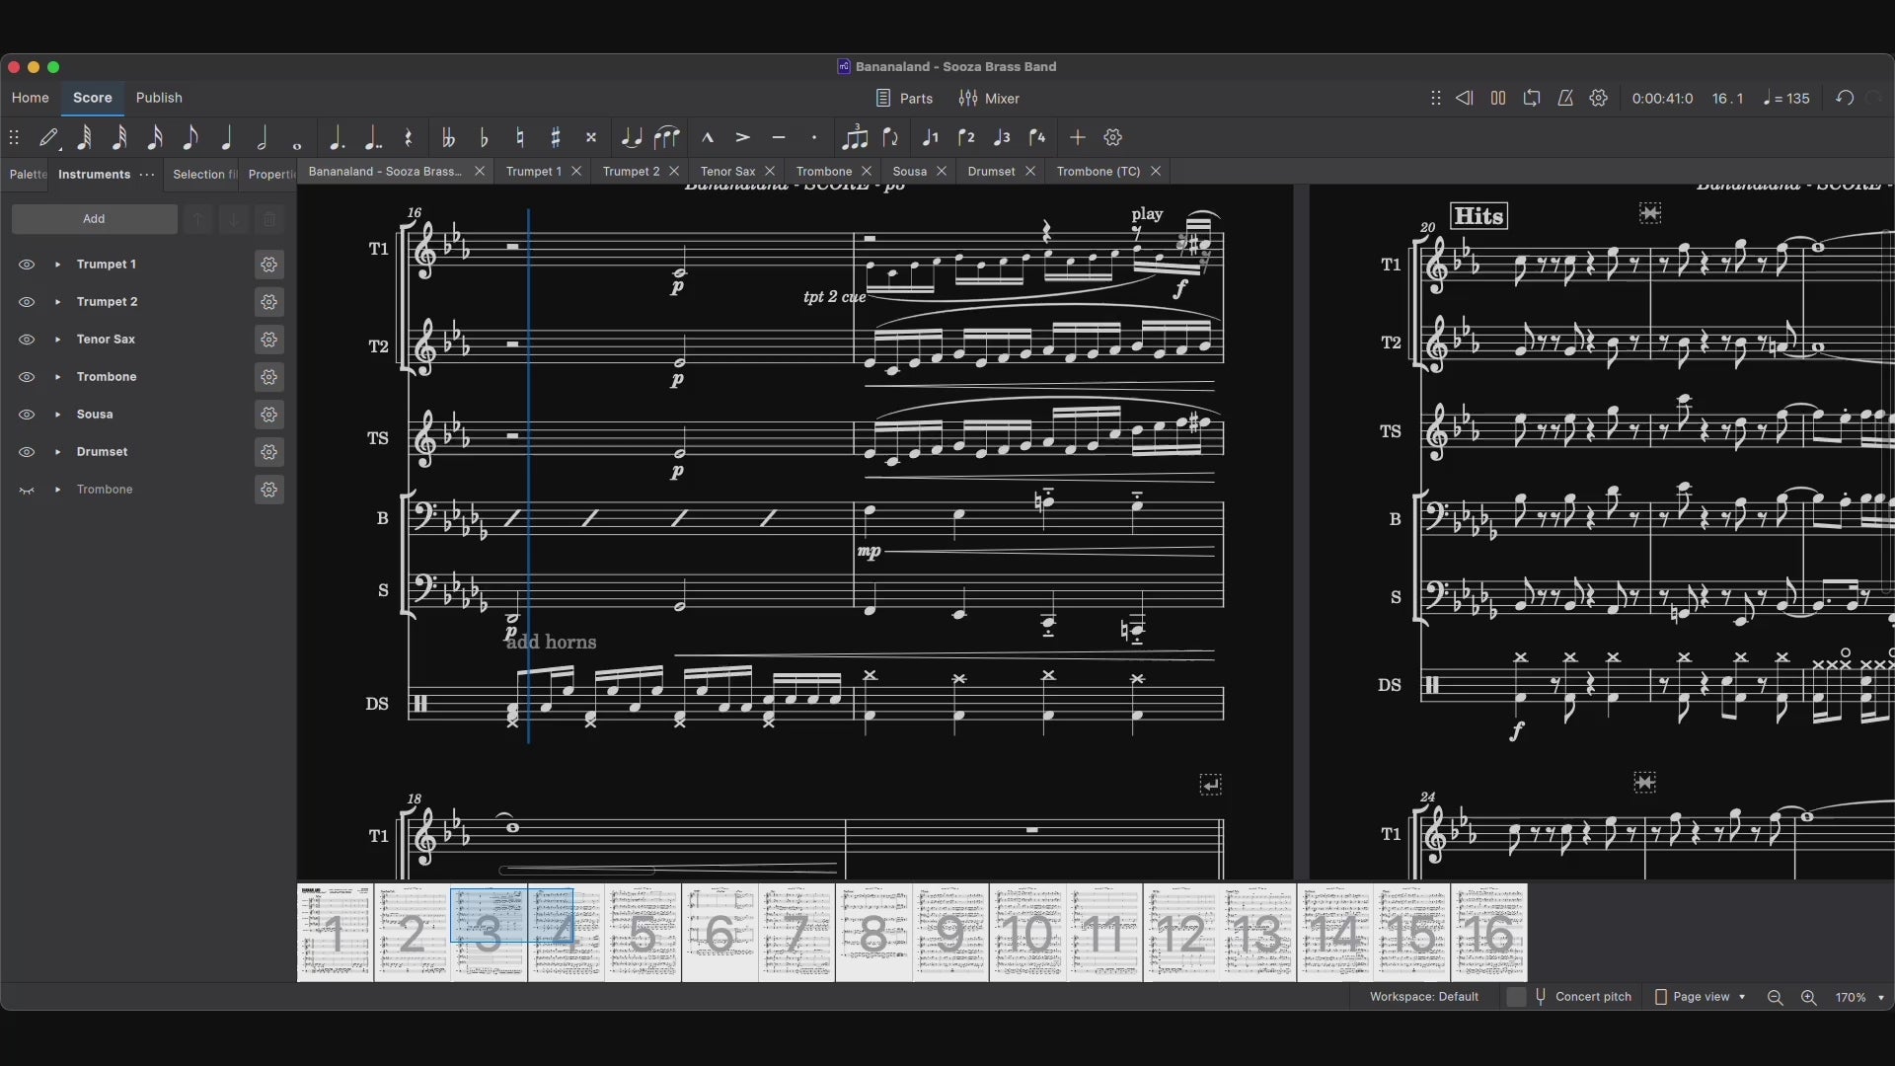Hide the Tenor Sax instrument
Viewport: 1895px width, 1066px height.
click(27, 340)
